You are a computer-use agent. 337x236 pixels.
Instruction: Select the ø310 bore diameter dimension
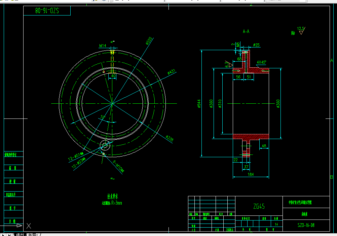pyautogui.click(x=220, y=104)
